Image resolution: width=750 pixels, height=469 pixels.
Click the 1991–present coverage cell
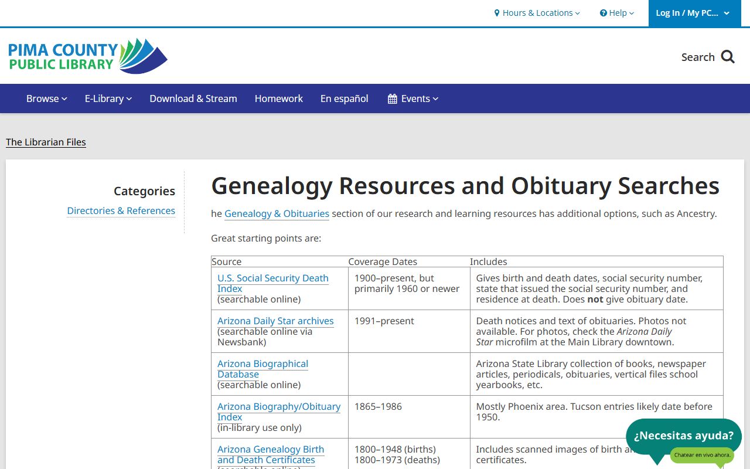pos(409,331)
